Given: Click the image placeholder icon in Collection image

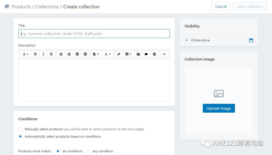Looking at the screenshot, I should pyautogui.click(x=219, y=94).
